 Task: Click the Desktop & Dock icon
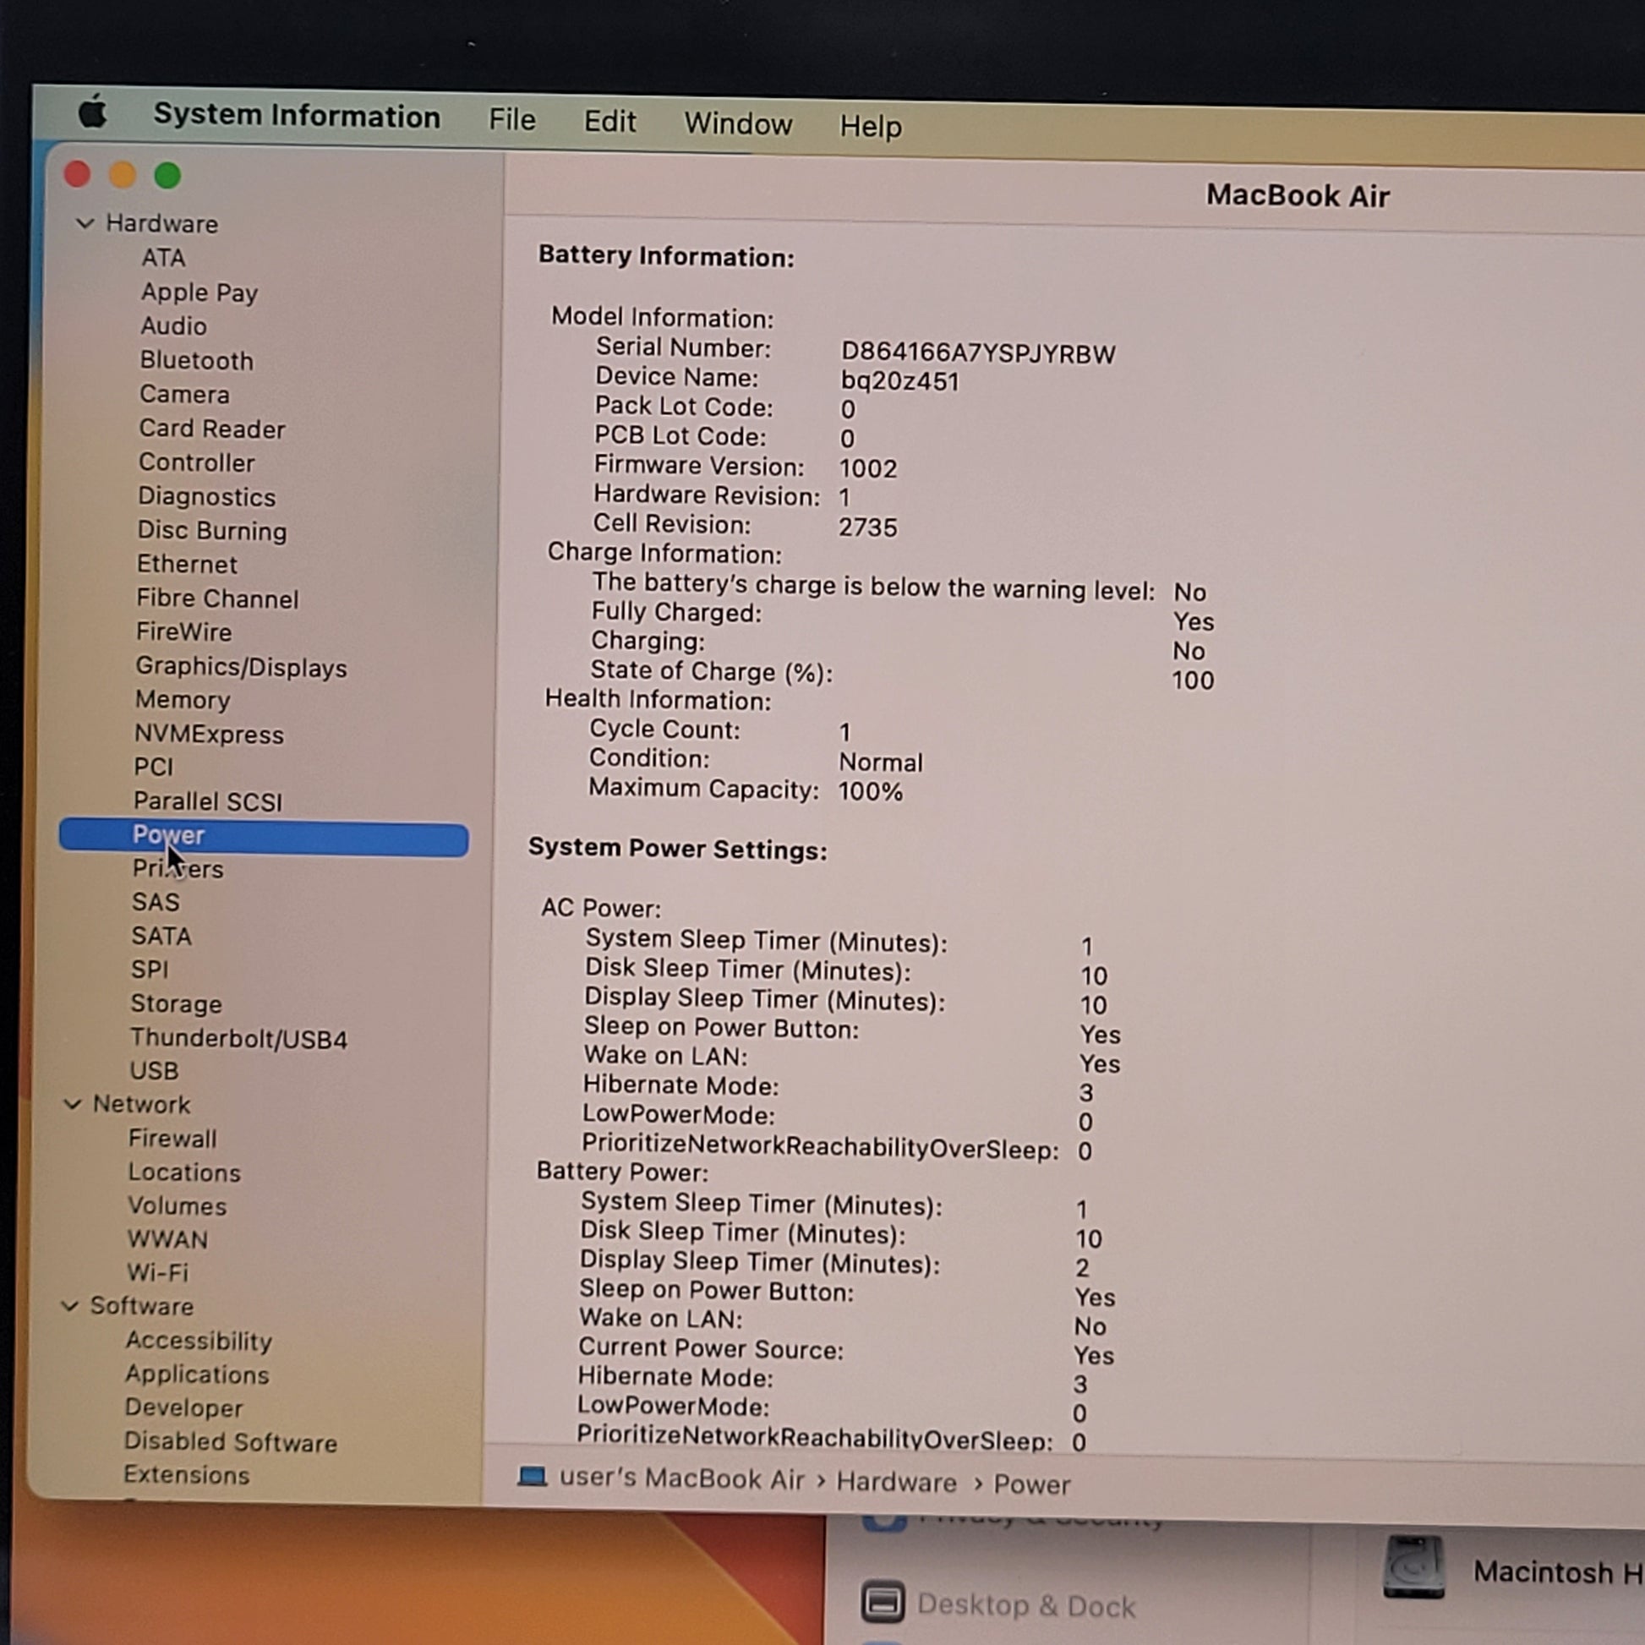883,1602
